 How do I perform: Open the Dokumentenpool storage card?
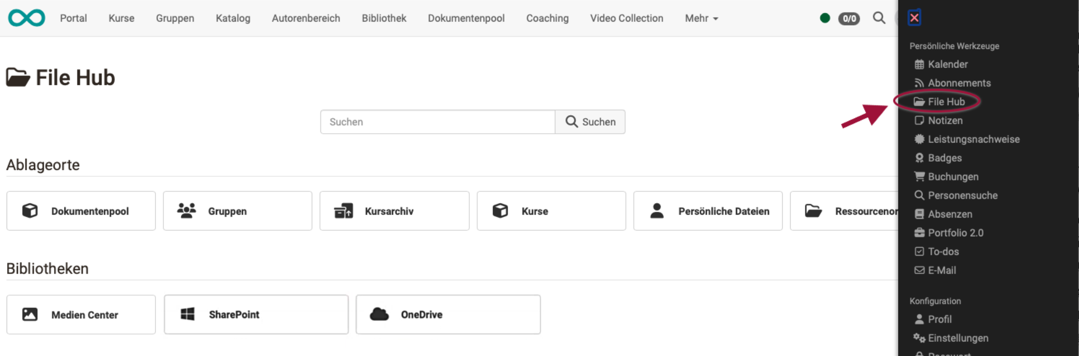(81, 211)
